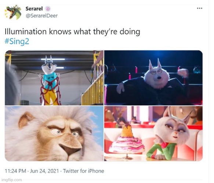Click the purple spiral badge beside Serarel

(x=48, y=9)
